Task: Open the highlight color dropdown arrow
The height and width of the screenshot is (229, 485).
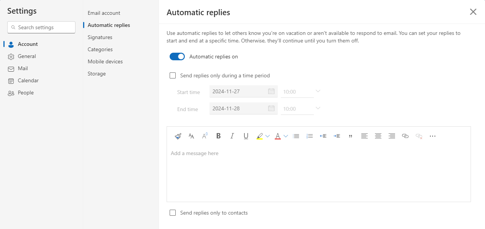Action: (268, 136)
